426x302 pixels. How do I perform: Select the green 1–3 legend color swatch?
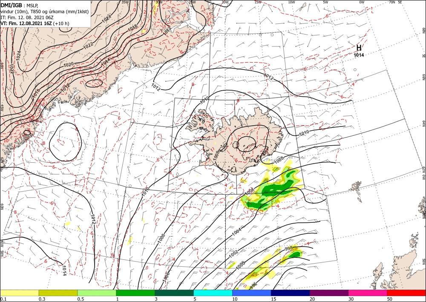click(x=135, y=293)
